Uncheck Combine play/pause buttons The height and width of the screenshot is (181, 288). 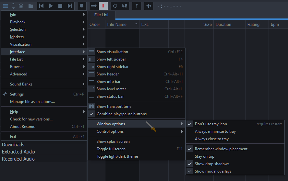point(121,114)
